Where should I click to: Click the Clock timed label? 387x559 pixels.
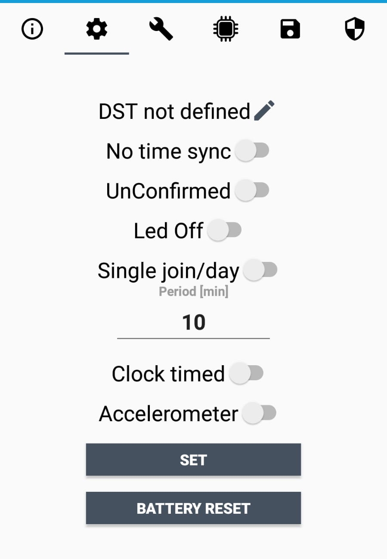[x=168, y=374]
